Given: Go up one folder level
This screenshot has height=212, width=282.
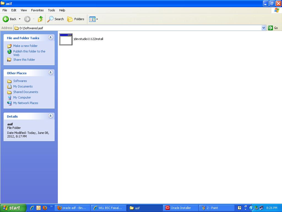Looking at the screenshot, I should coord(40,19).
